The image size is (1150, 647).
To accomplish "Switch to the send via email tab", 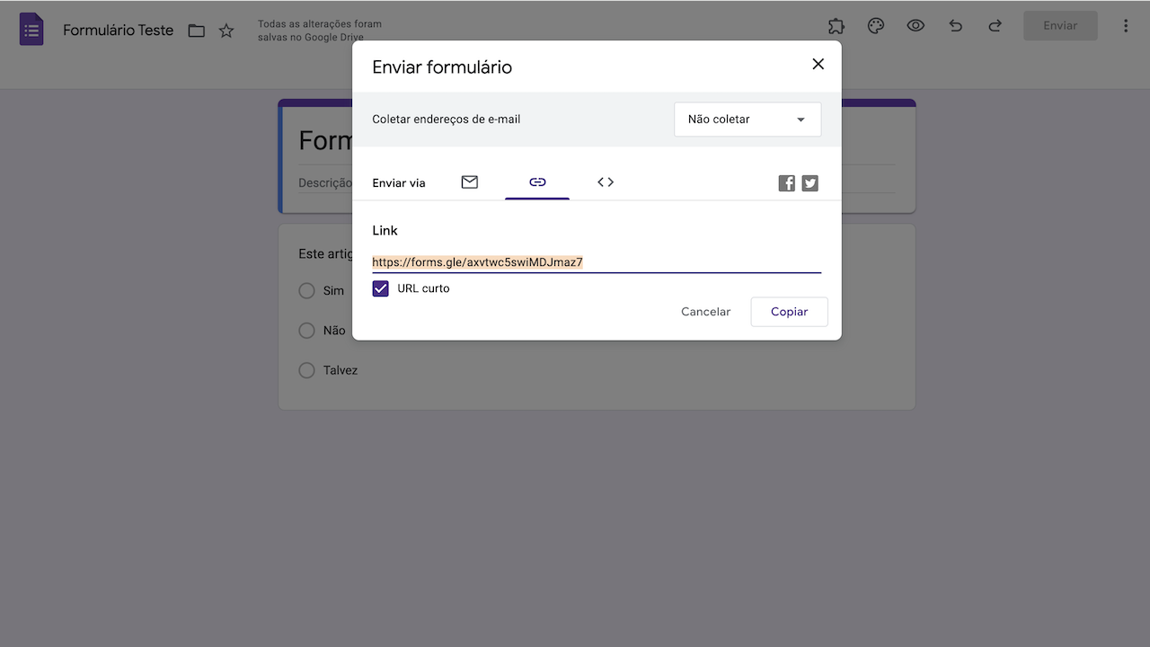I will pyautogui.click(x=469, y=182).
